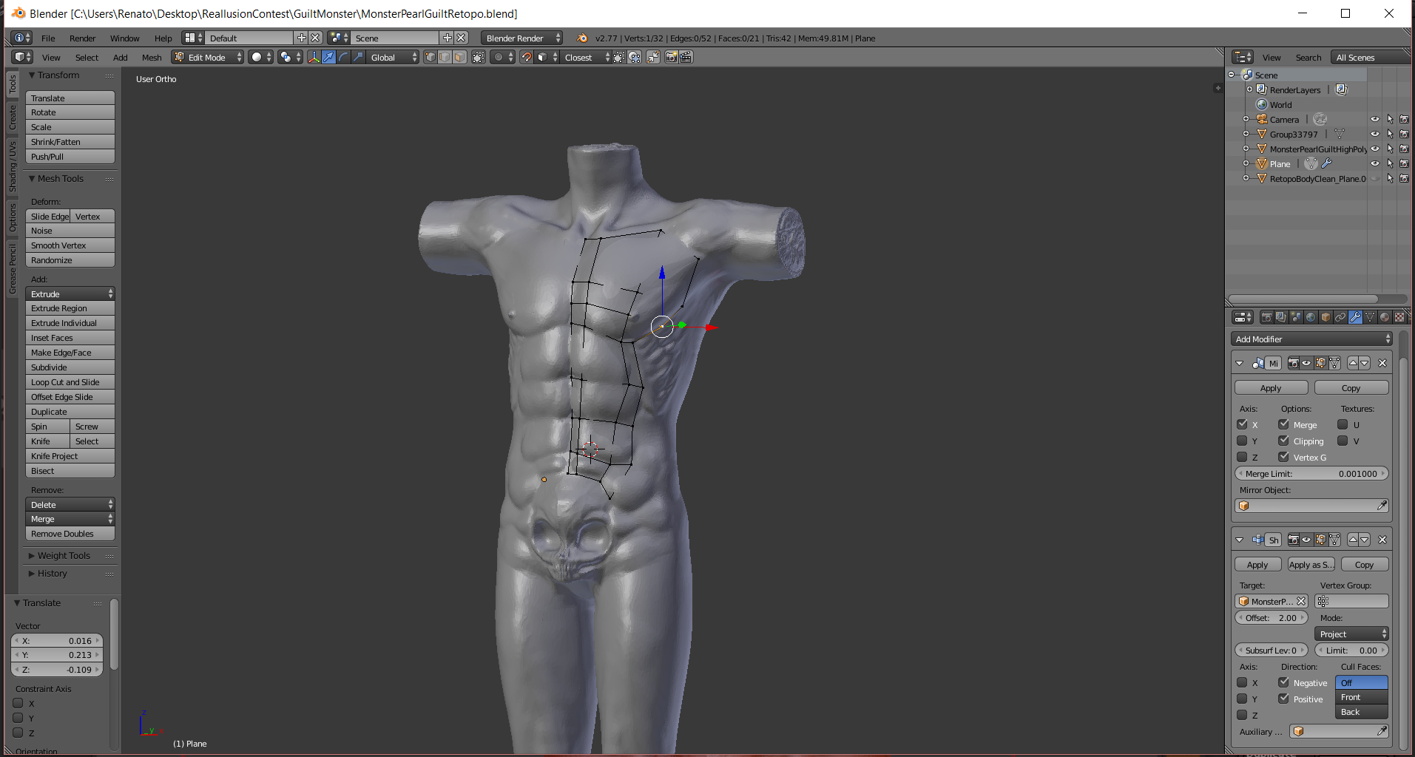Open the Window menu
Screen dimensions: 1415x757
[x=124, y=38]
